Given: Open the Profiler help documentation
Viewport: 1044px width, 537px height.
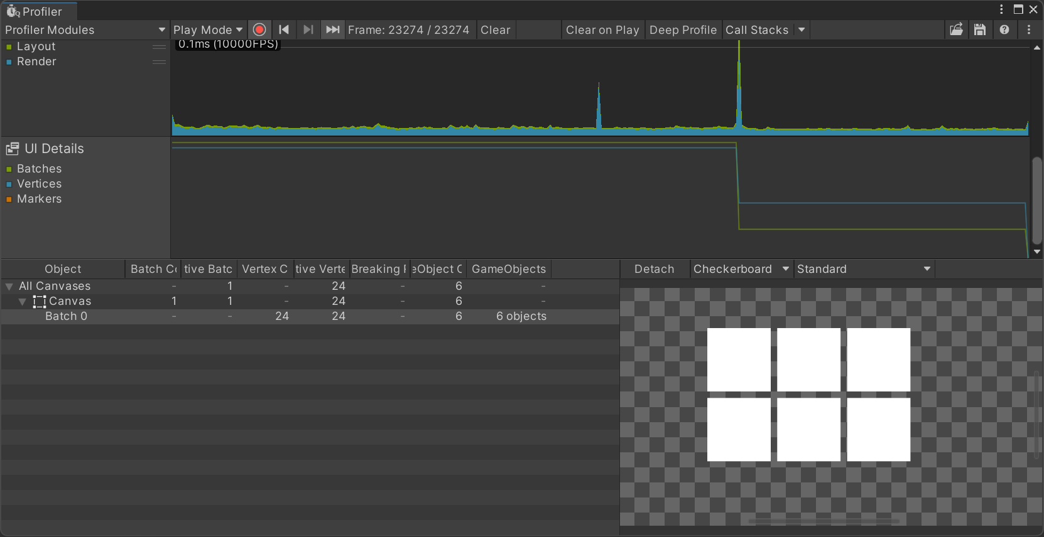Looking at the screenshot, I should click(1004, 29).
